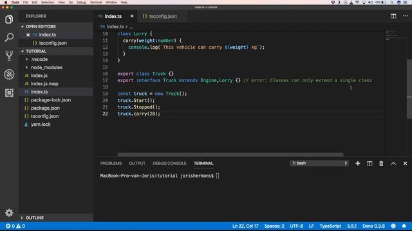Open the Debug menu
The height and width of the screenshot is (231, 412).
click(x=81, y=3)
